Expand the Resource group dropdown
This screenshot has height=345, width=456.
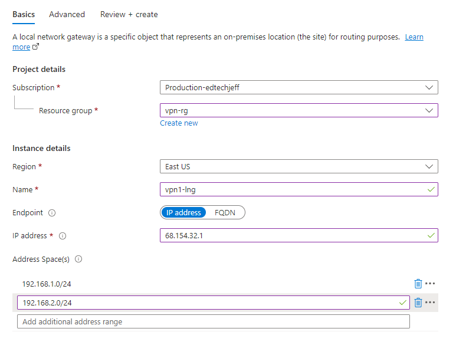tap(298, 110)
